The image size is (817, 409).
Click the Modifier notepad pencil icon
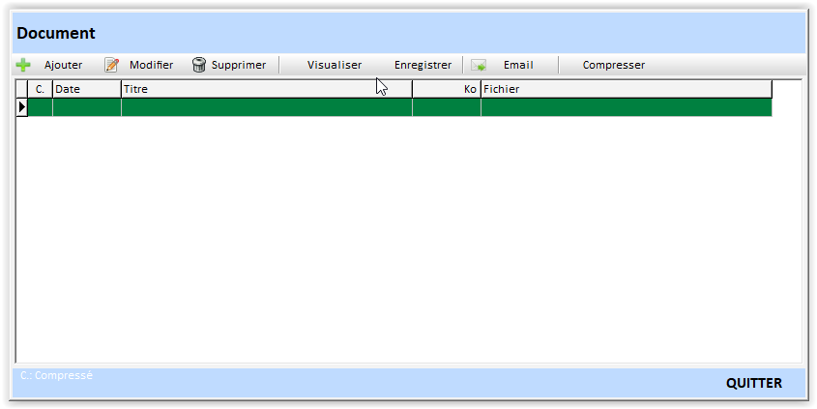pos(112,65)
